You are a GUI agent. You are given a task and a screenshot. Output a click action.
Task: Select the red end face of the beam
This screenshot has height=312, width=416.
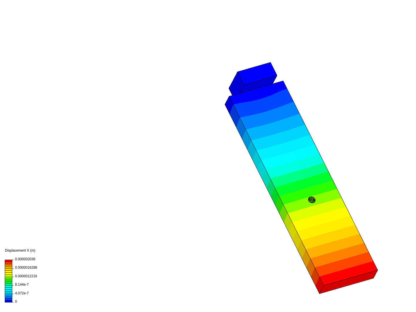coord(349,282)
